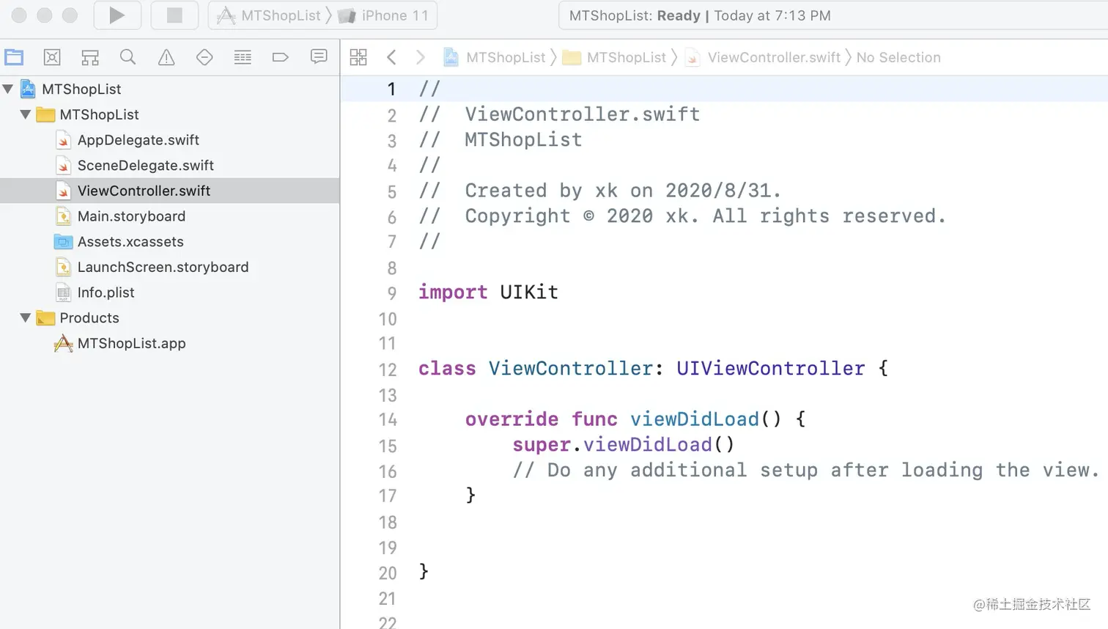Stop the running scheme

(174, 15)
